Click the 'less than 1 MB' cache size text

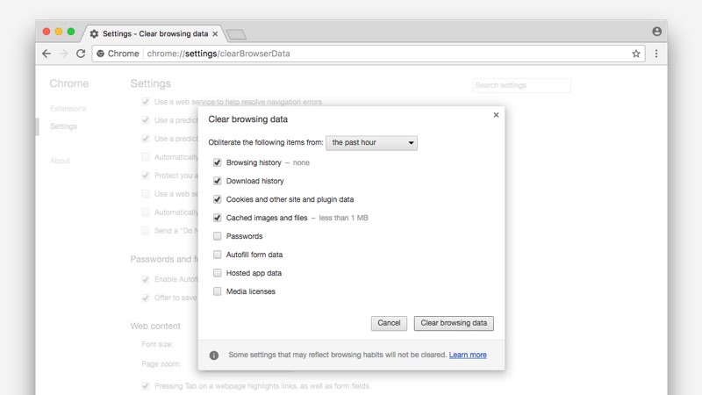point(343,218)
